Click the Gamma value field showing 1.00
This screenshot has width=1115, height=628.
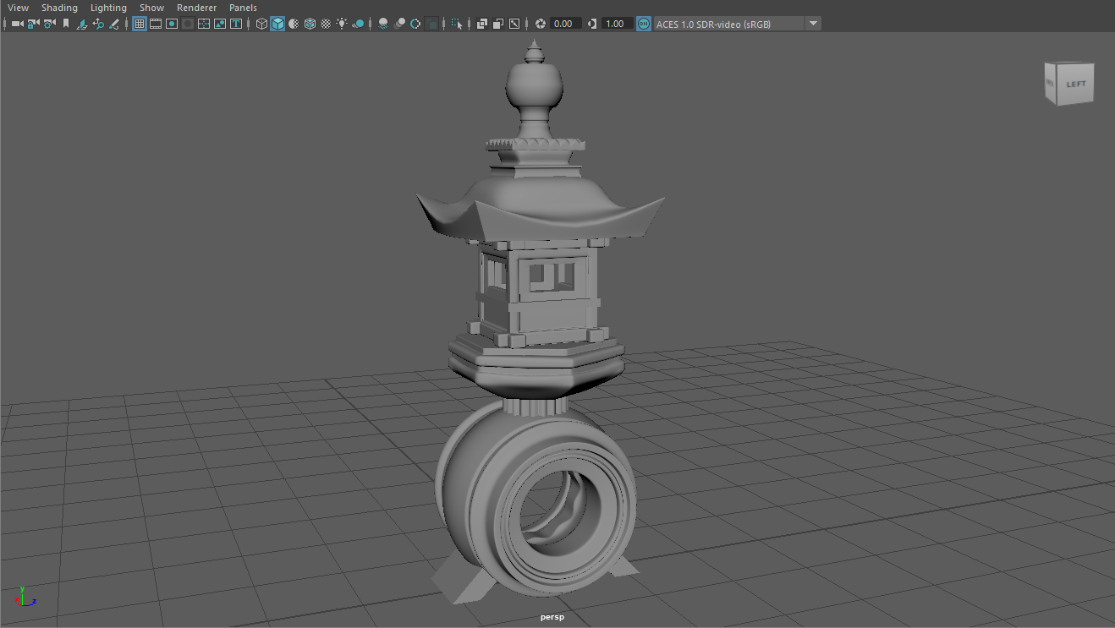(x=617, y=24)
